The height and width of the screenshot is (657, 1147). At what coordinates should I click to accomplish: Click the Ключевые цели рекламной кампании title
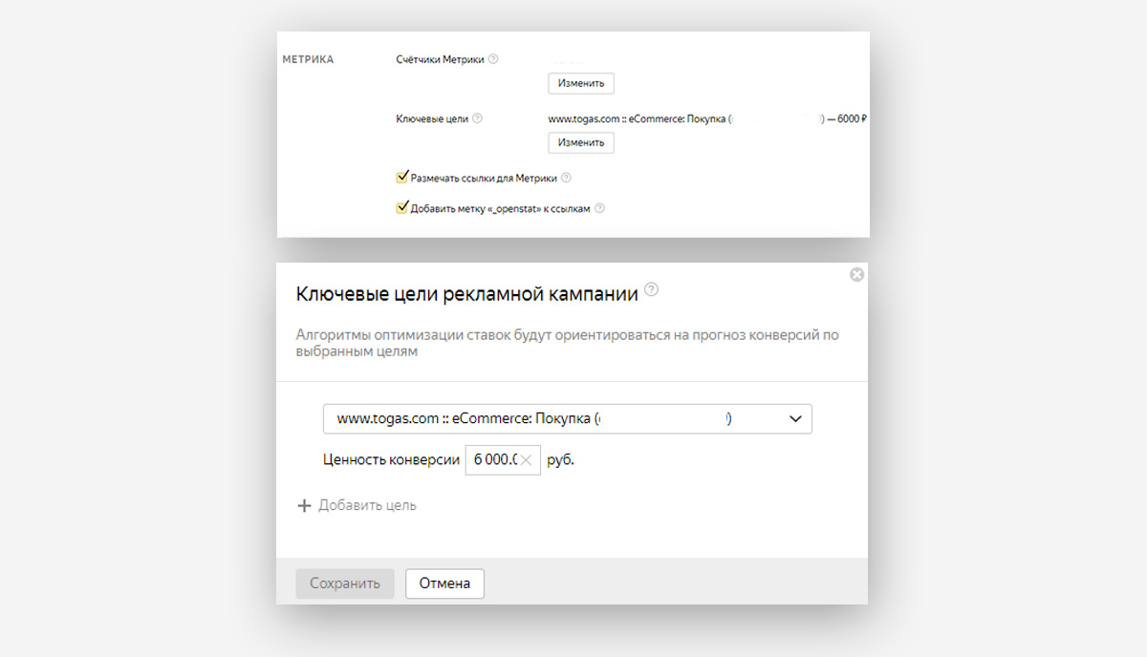467,294
